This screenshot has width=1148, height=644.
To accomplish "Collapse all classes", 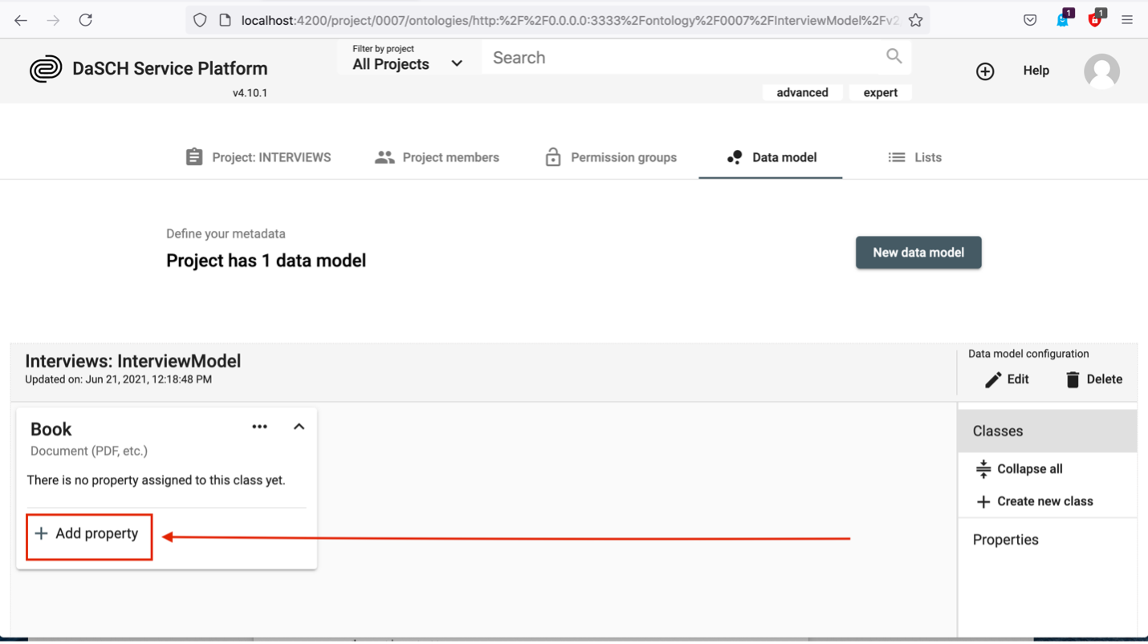I will 1020,469.
